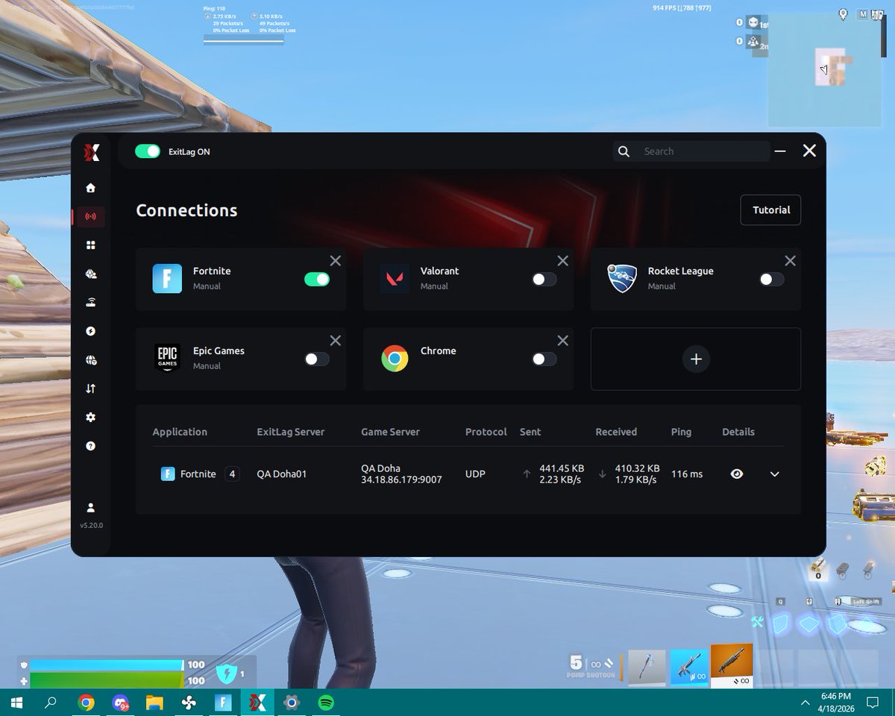Image resolution: width=895 pixels, height=716 pixels.
Task: Click the 116 ms ping value
Action: click(x=687, y=474)
